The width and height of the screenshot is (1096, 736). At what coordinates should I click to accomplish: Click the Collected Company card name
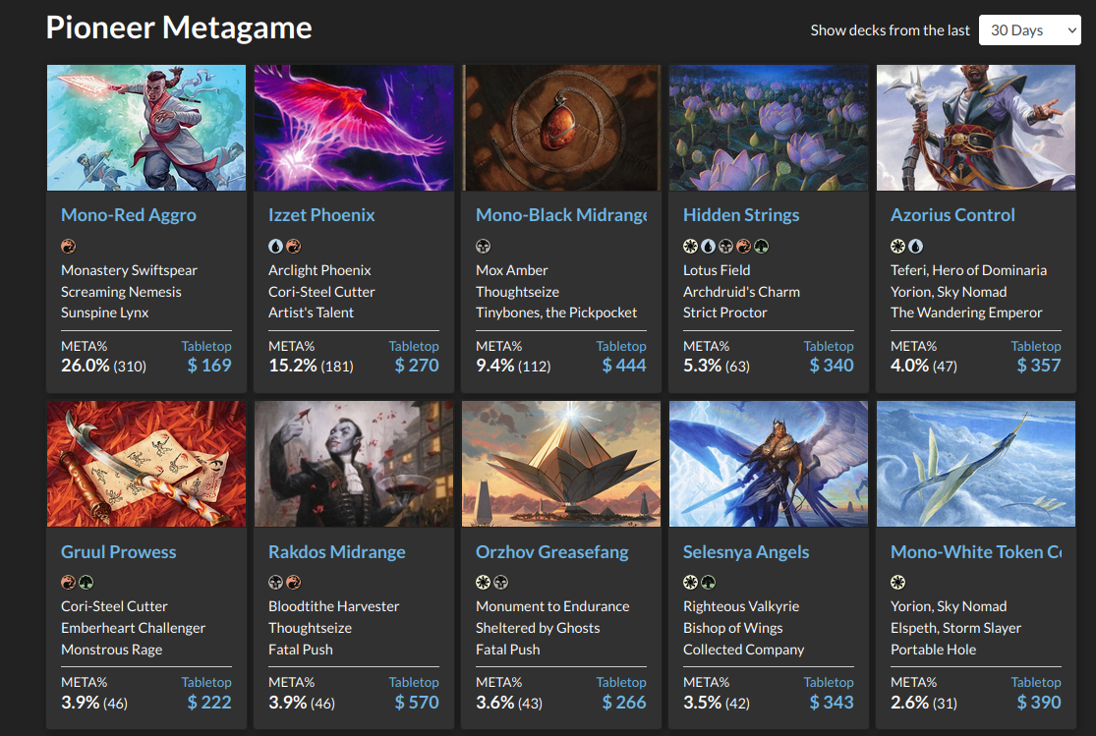click(744, 651)
